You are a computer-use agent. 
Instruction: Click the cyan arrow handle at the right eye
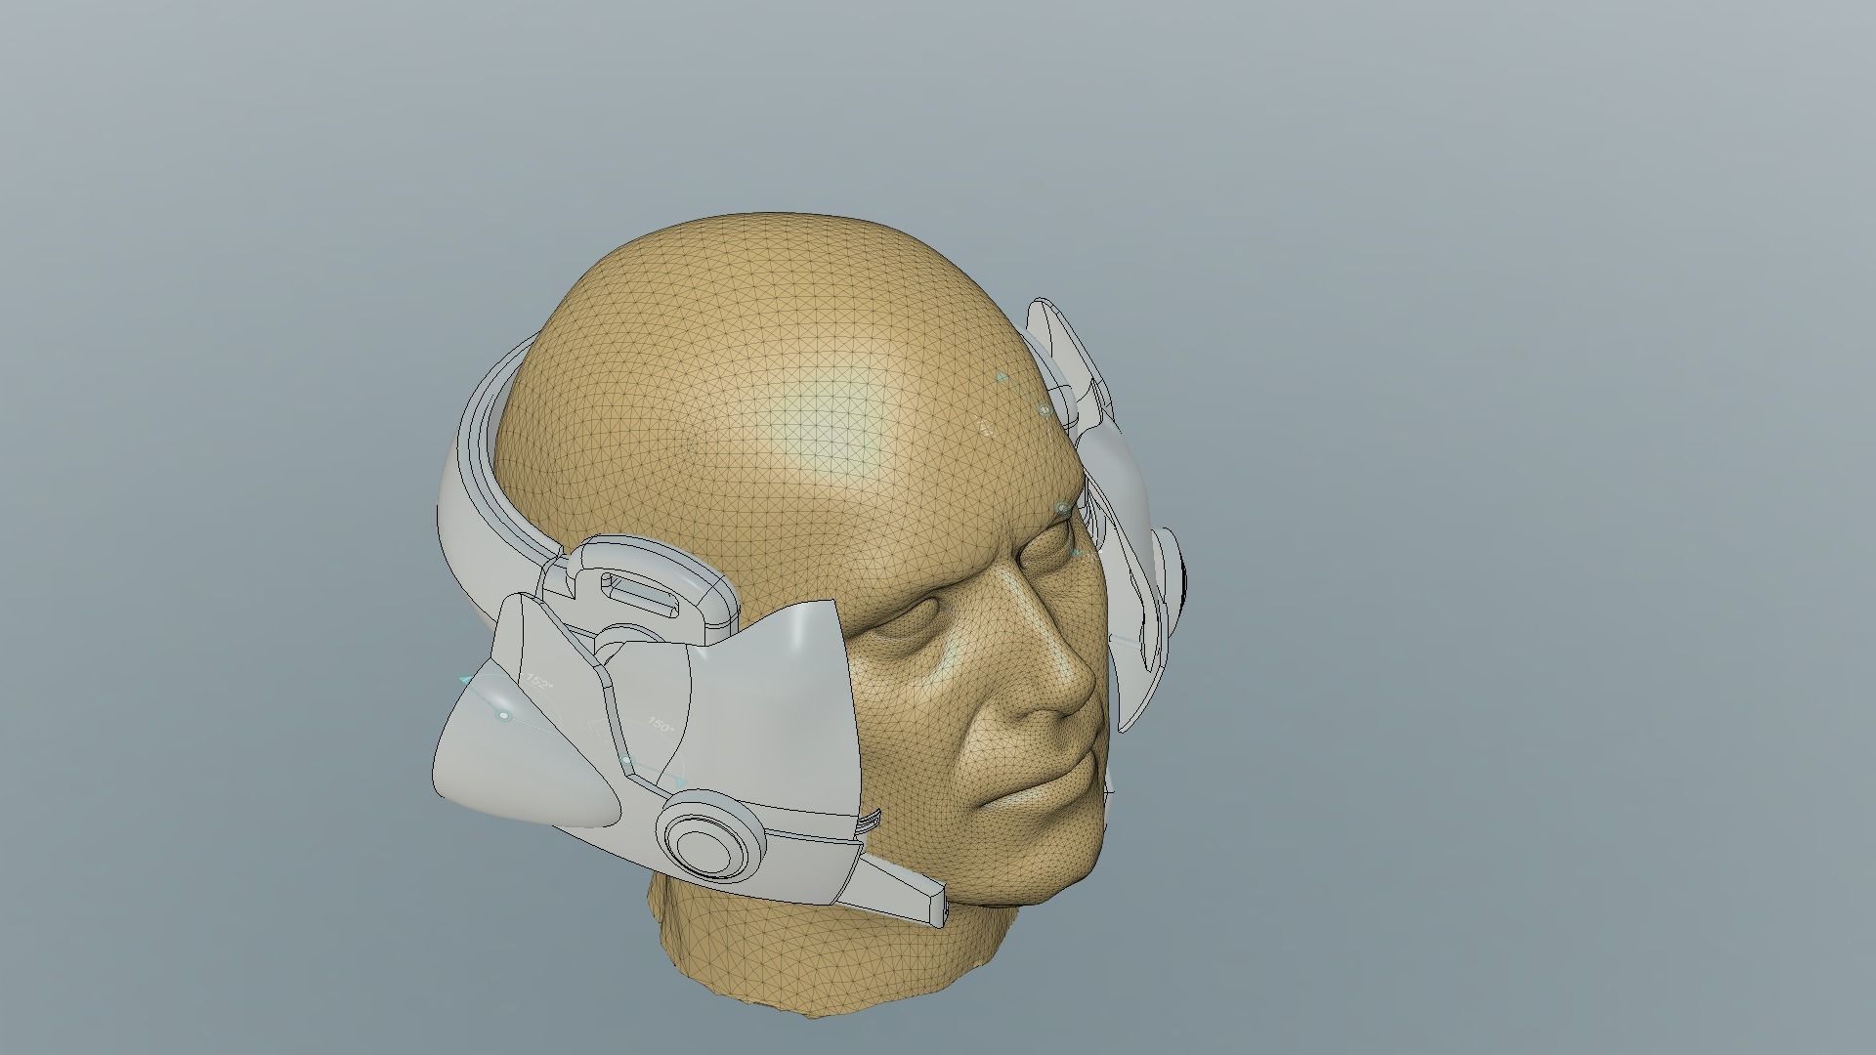point(1076,553)
